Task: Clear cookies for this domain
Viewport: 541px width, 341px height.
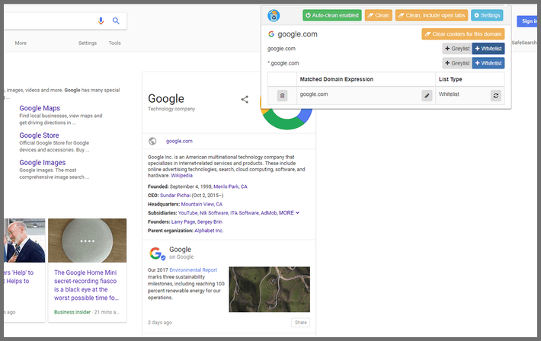Action: pyautogui.click(x=463, y=33)
